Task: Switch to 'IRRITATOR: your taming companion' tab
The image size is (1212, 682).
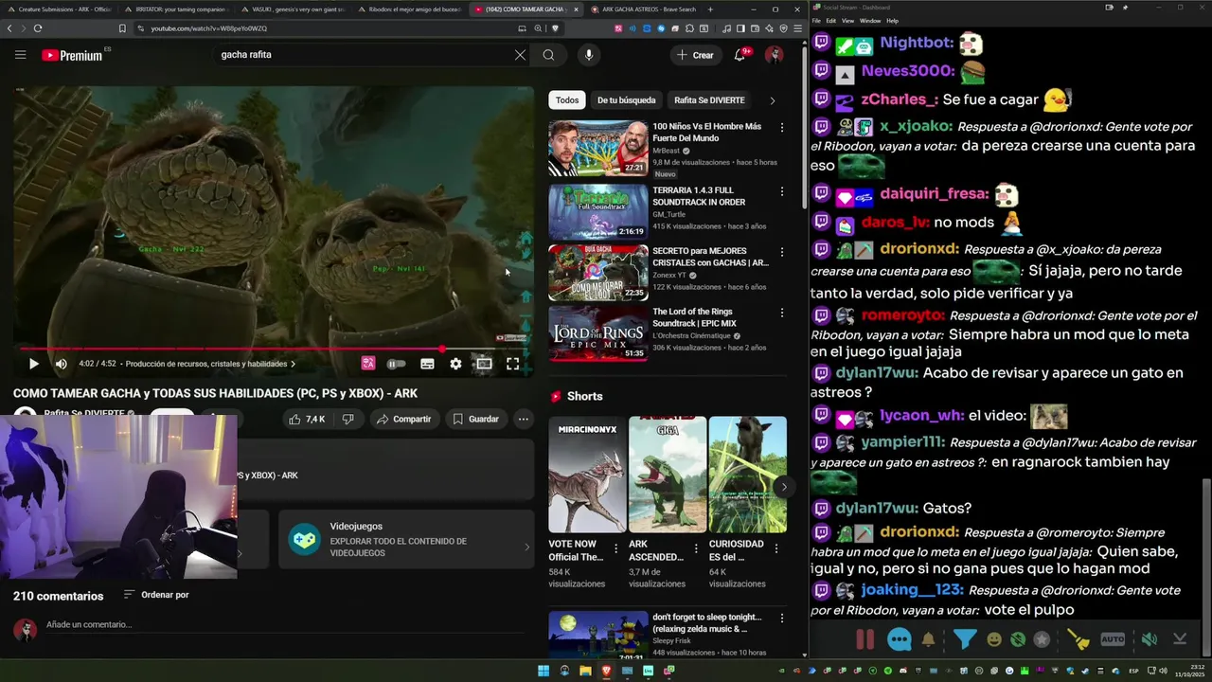Action: [x=176, y=9]
